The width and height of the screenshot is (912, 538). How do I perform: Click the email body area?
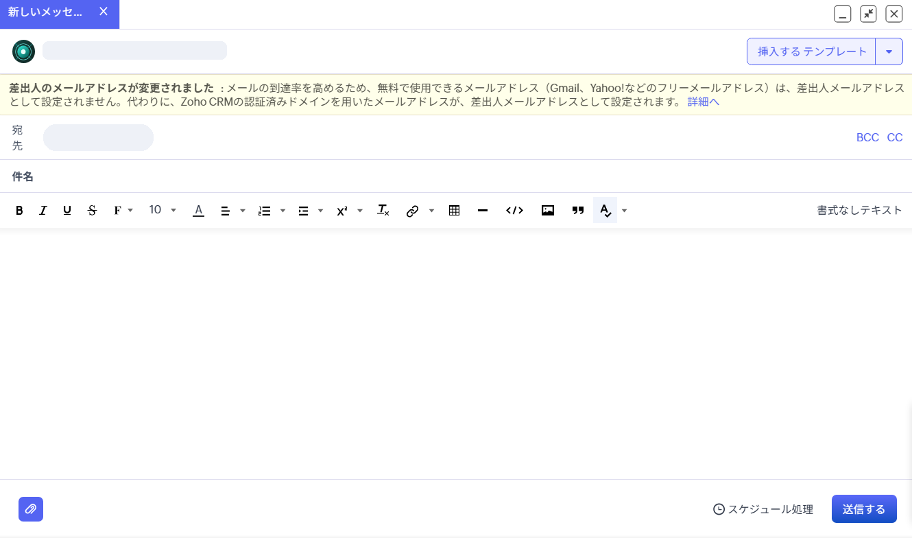(456, 353)
